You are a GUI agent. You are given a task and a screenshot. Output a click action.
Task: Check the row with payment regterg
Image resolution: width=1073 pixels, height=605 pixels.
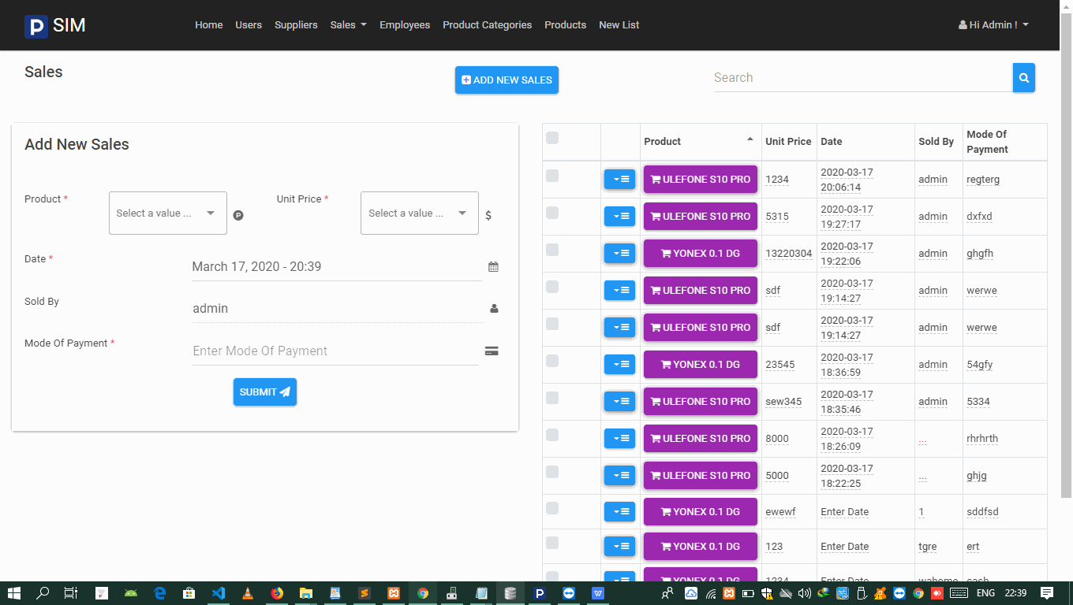(x=552, y=176)
